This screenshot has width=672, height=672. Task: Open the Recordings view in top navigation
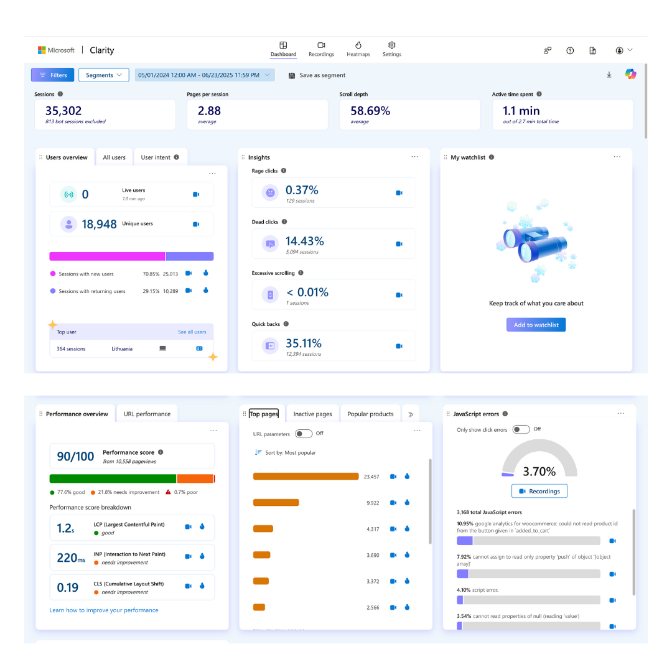point(321,49)
